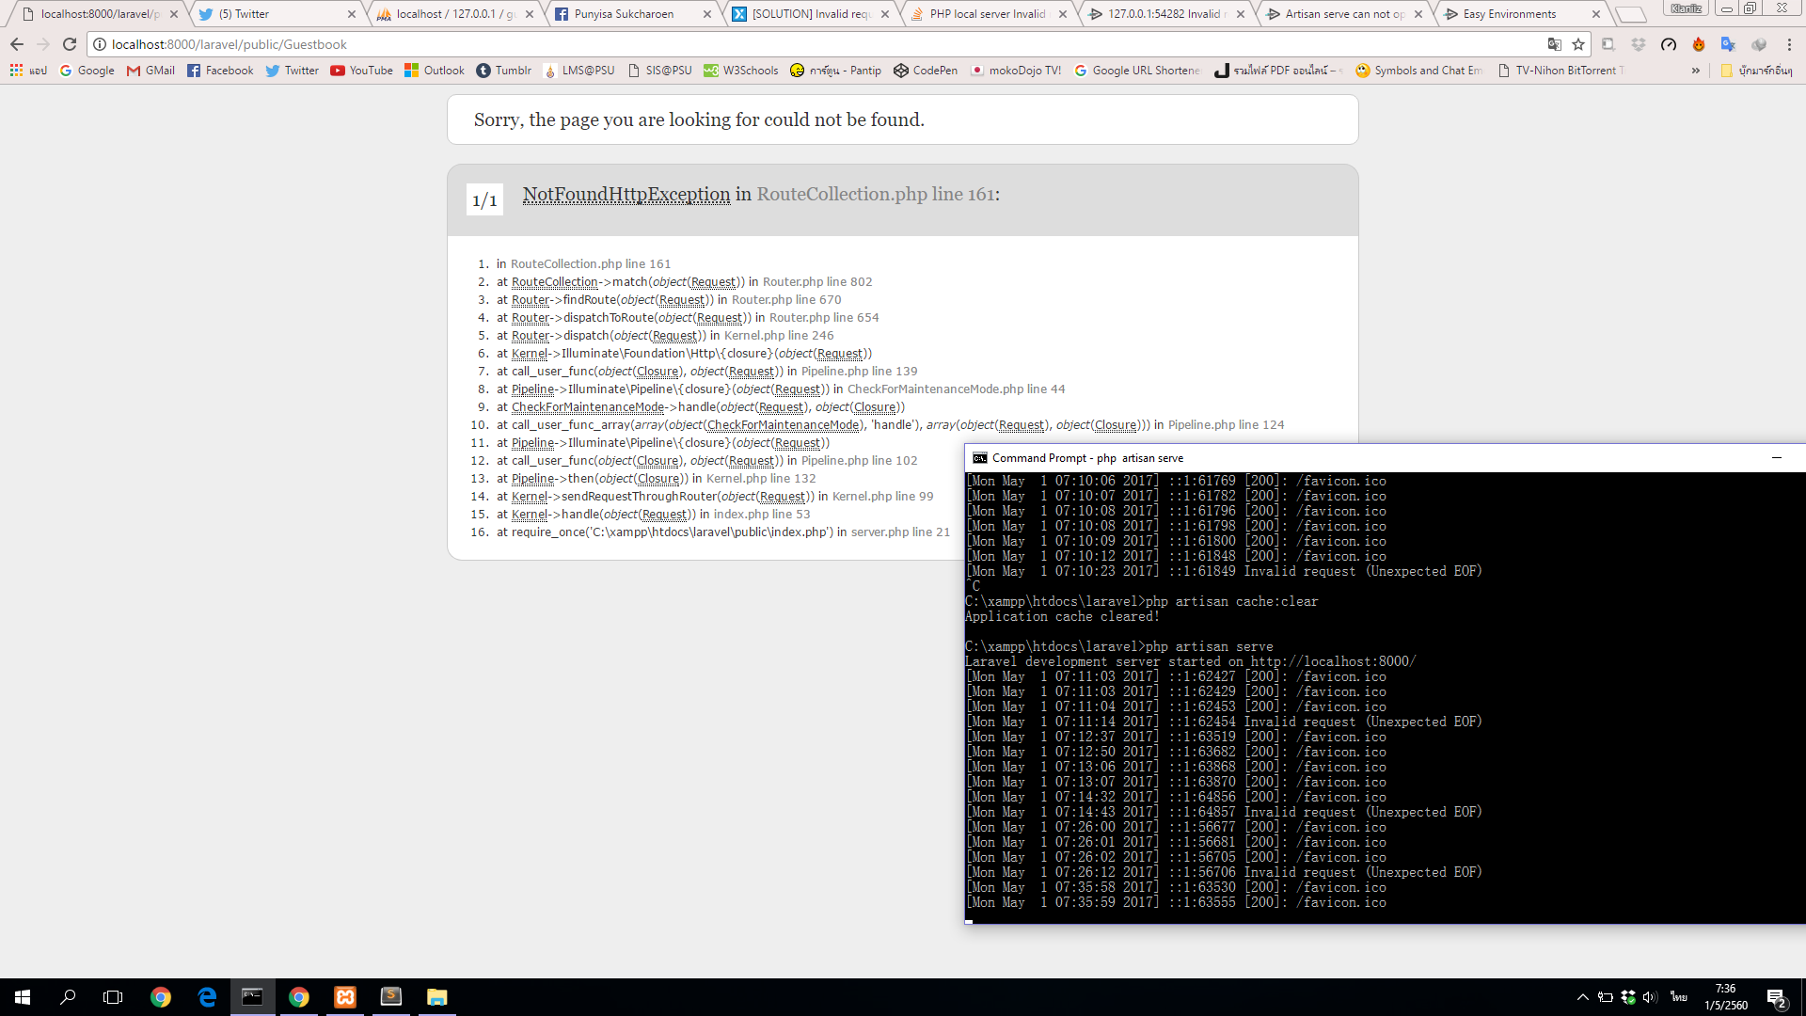The image size is (1806, 1016).
Task: Click the Command Prompt title bar icon
Action: [x=980, y=458]
